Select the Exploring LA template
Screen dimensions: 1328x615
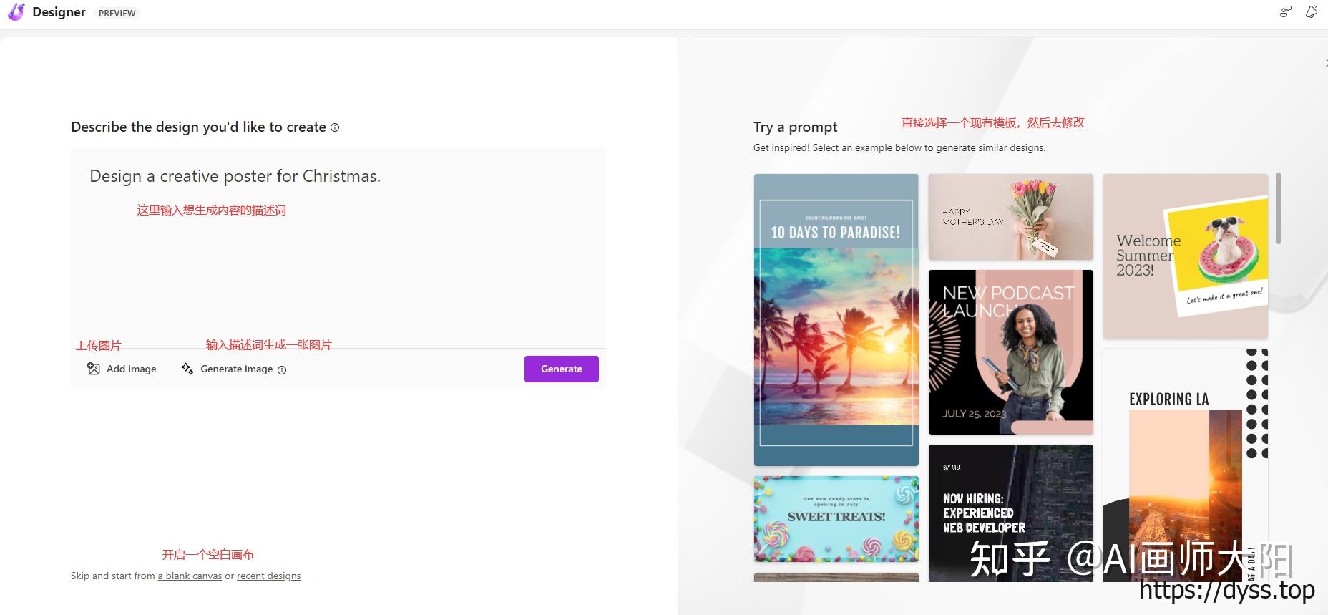(1185, 465)
